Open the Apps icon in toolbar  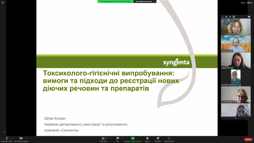(x=169, y=139)
